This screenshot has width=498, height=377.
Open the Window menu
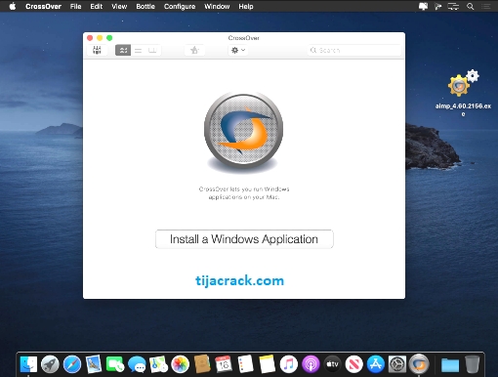click(x=217, y=6)
